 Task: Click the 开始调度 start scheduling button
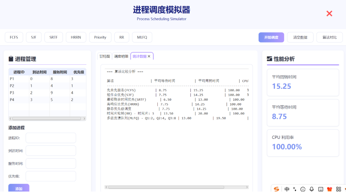click(x=271, y=37)
